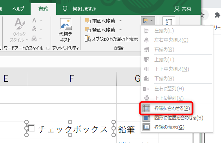The width and height of the screenshot is (221, 143).
Task: Click the browser extensions puzzle icon
Action: point(217,15)
